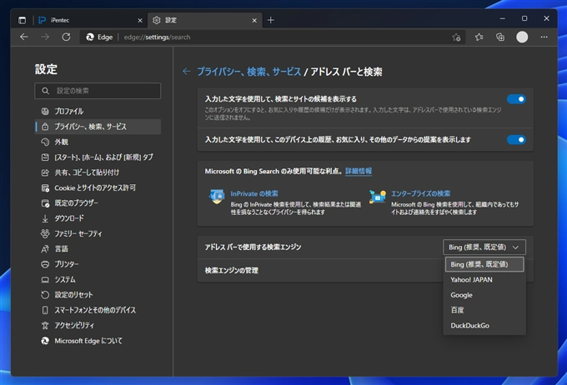Select Bing (推奨、既定値) from the list
Image resolution: width=567 pixels, height=385 pixels.
tap(484, 264)
